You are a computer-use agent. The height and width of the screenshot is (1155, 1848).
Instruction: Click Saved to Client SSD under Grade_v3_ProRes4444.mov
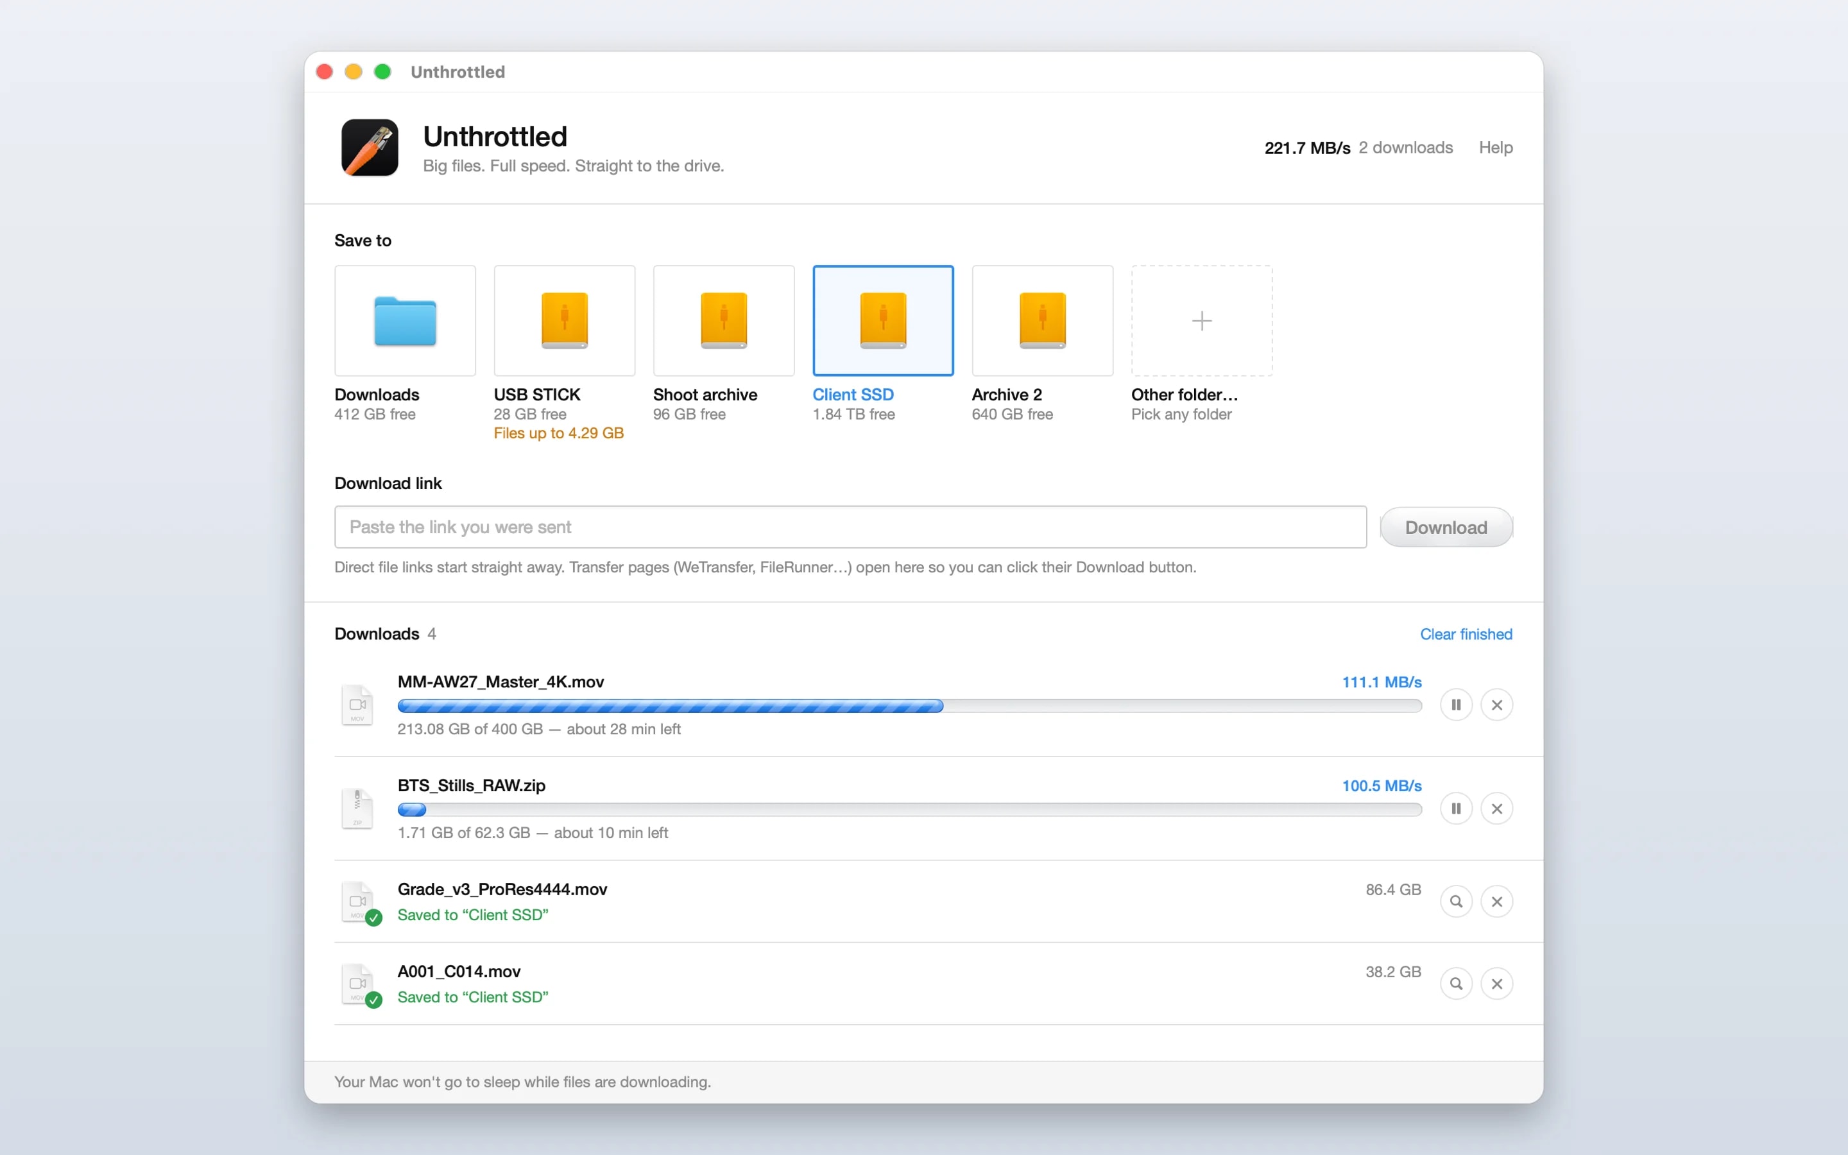[473, 915]
